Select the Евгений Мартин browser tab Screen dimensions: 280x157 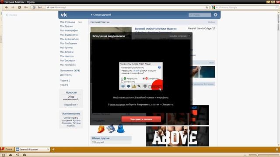(x=32, y=149)
